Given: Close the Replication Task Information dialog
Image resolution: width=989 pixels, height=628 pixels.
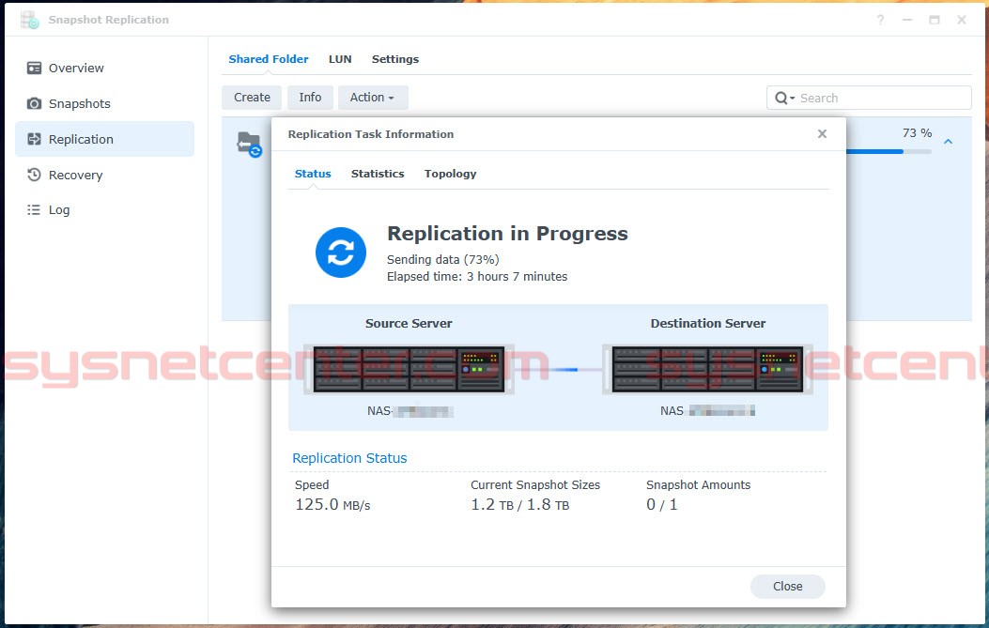Looking at the screenshot, I should tap(822, 133).
